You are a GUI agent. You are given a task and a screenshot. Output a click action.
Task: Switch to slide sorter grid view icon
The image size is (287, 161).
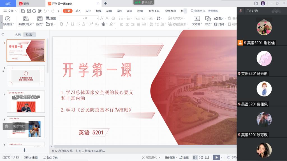coord(201,157)
